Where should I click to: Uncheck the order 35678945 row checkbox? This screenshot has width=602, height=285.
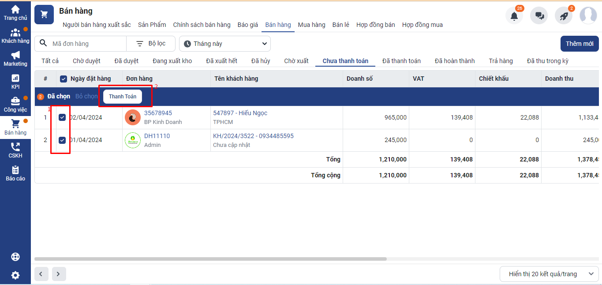point(62,117)
